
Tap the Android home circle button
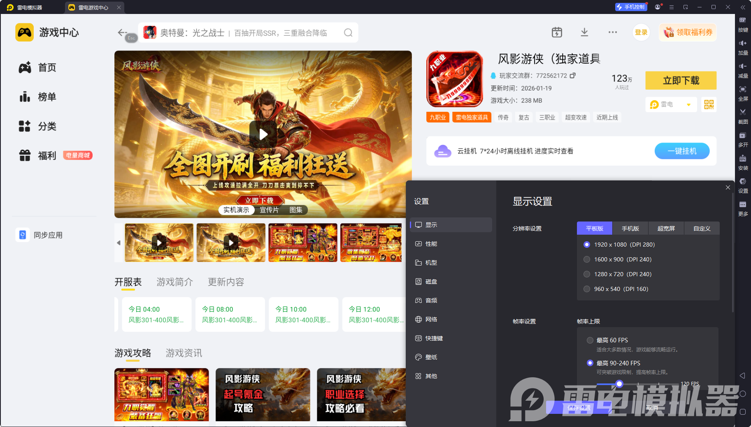click(743, 394)
